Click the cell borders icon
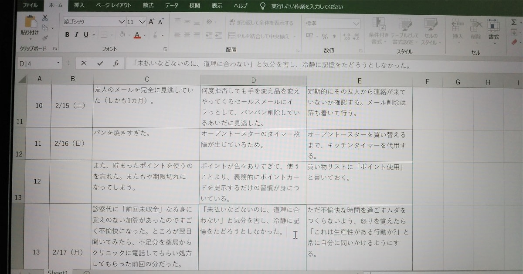 [x=103, y=35]
